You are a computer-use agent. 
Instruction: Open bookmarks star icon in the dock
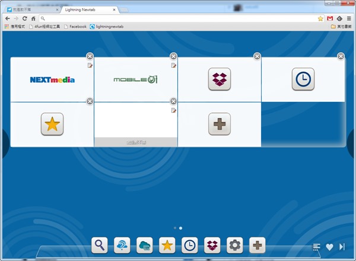[x=167, y=246]
